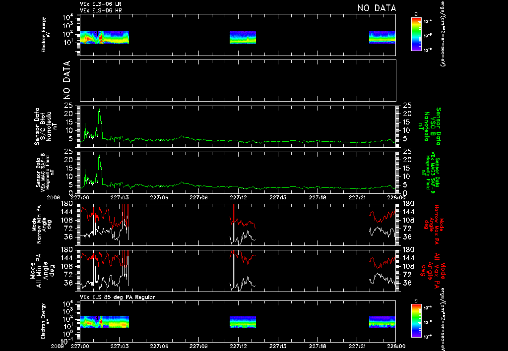
Task: Click the 227:06 tick on bottom time axis
Action: (159, 346)
